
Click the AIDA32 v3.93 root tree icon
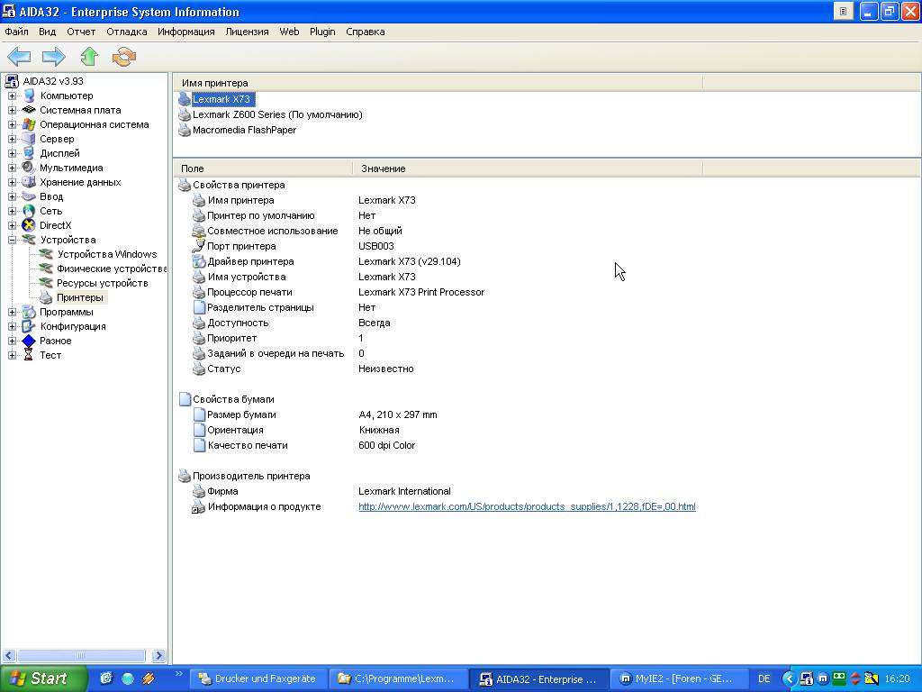coord(12,81)
